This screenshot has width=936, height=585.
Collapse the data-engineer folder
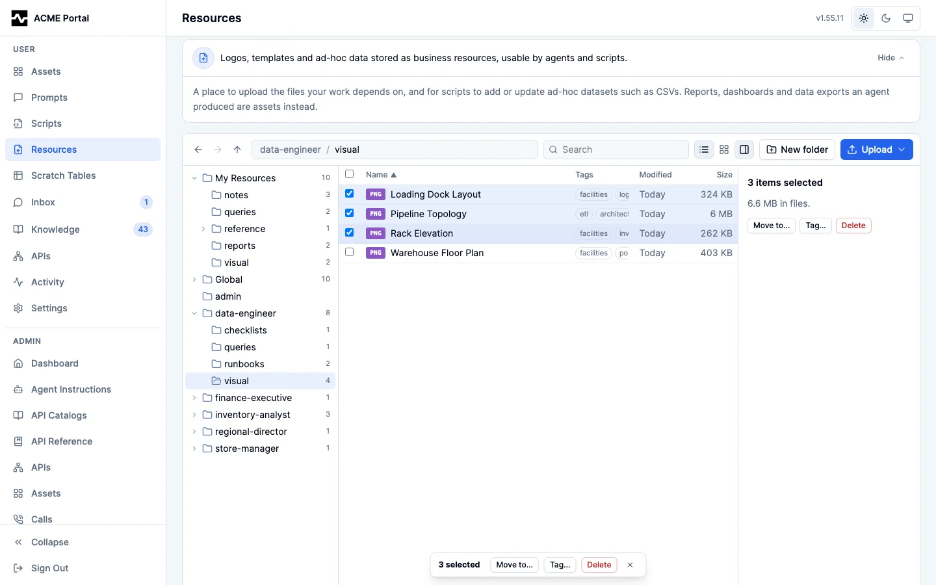194,313
